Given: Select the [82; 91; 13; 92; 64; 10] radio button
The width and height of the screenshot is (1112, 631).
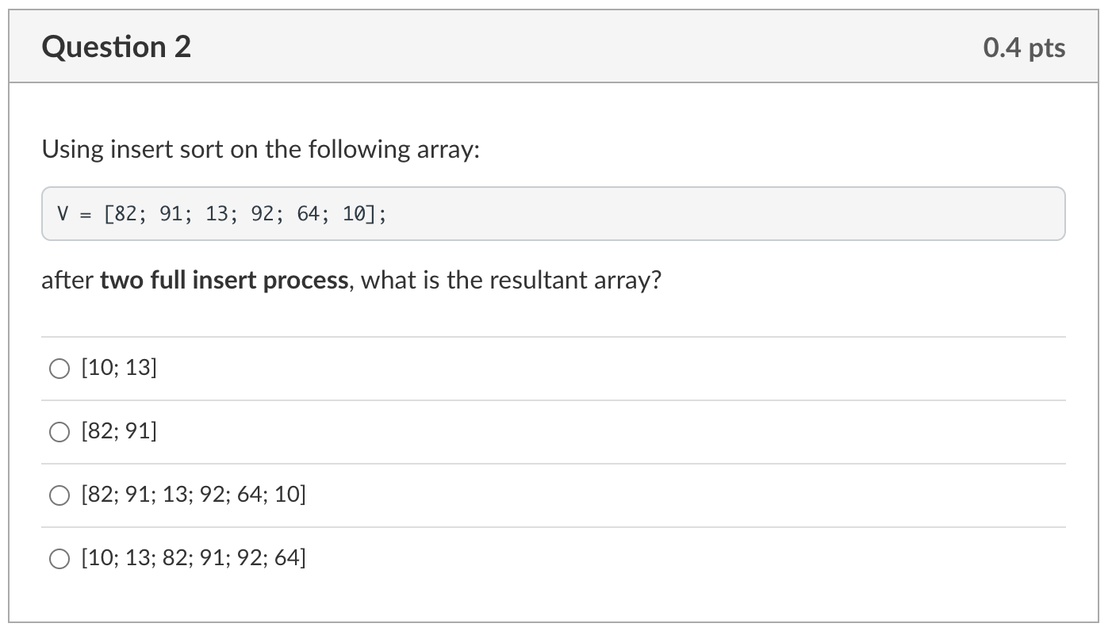Looking at the screenshot, I should point(59,495).
